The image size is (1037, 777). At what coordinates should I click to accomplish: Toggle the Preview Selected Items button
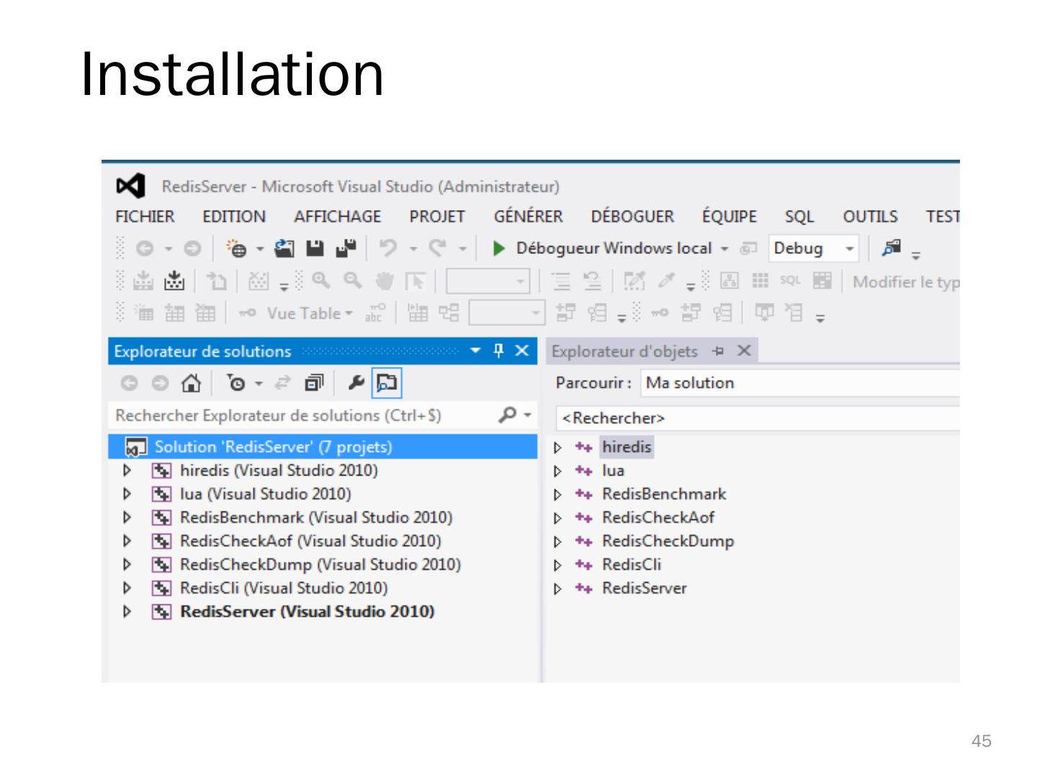click(387, 383)
